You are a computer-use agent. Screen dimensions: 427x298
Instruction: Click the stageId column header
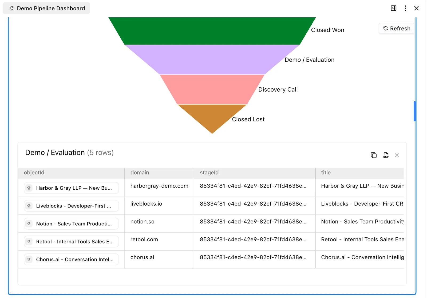(x=255, y=173)
